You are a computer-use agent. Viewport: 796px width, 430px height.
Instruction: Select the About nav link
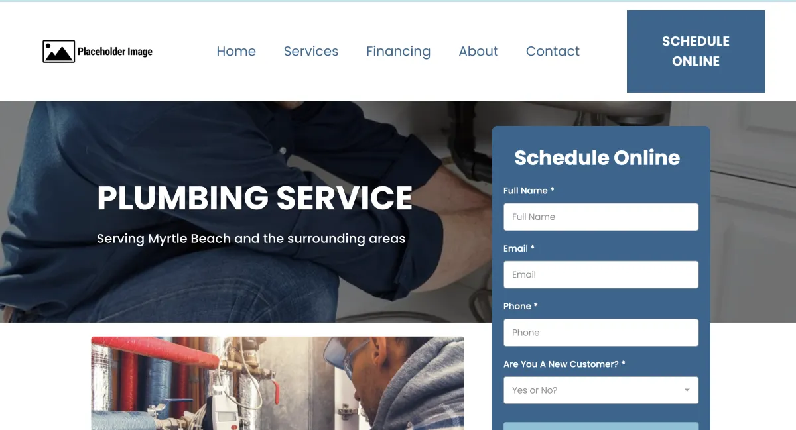click(478, 51)
